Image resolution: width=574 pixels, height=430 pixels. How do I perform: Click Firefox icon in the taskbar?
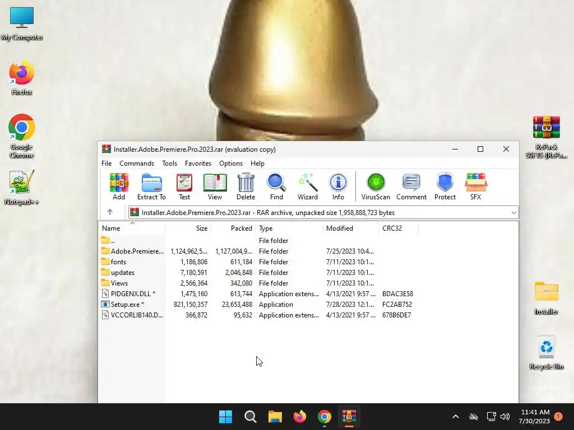[x=300, y=417]
